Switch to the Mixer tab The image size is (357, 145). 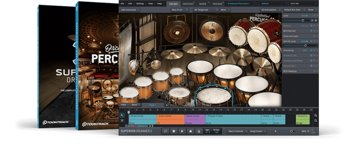coord(203,3)
